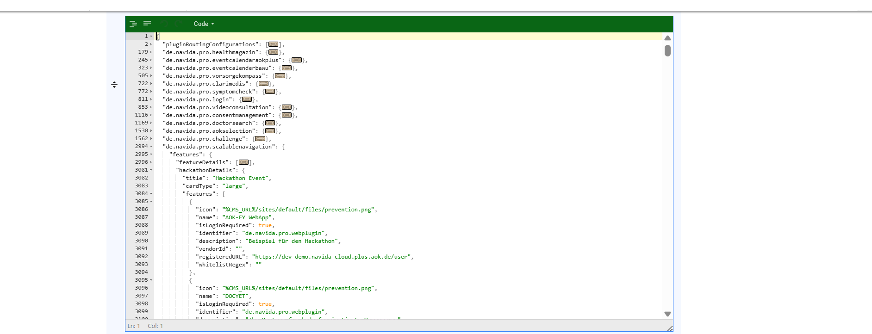
Task: Click the greyed-out redo arrow in the toolbar
Action: point(179,24)
